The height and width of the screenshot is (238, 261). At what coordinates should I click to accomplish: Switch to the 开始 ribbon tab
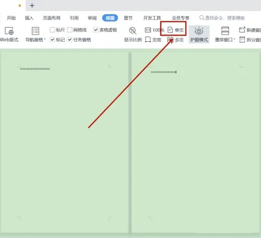tap(11, 18)
